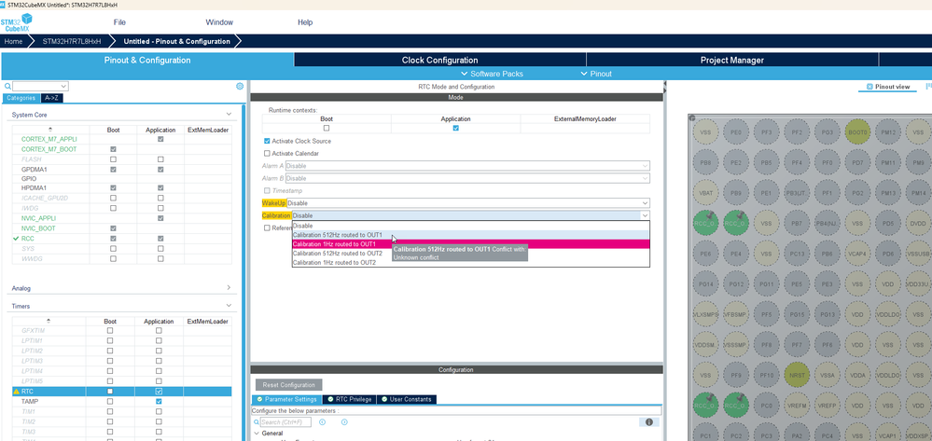Click the sort arrows in System Core table header
This screenshot has height=441, width=932.
click(x=50, y=130)
